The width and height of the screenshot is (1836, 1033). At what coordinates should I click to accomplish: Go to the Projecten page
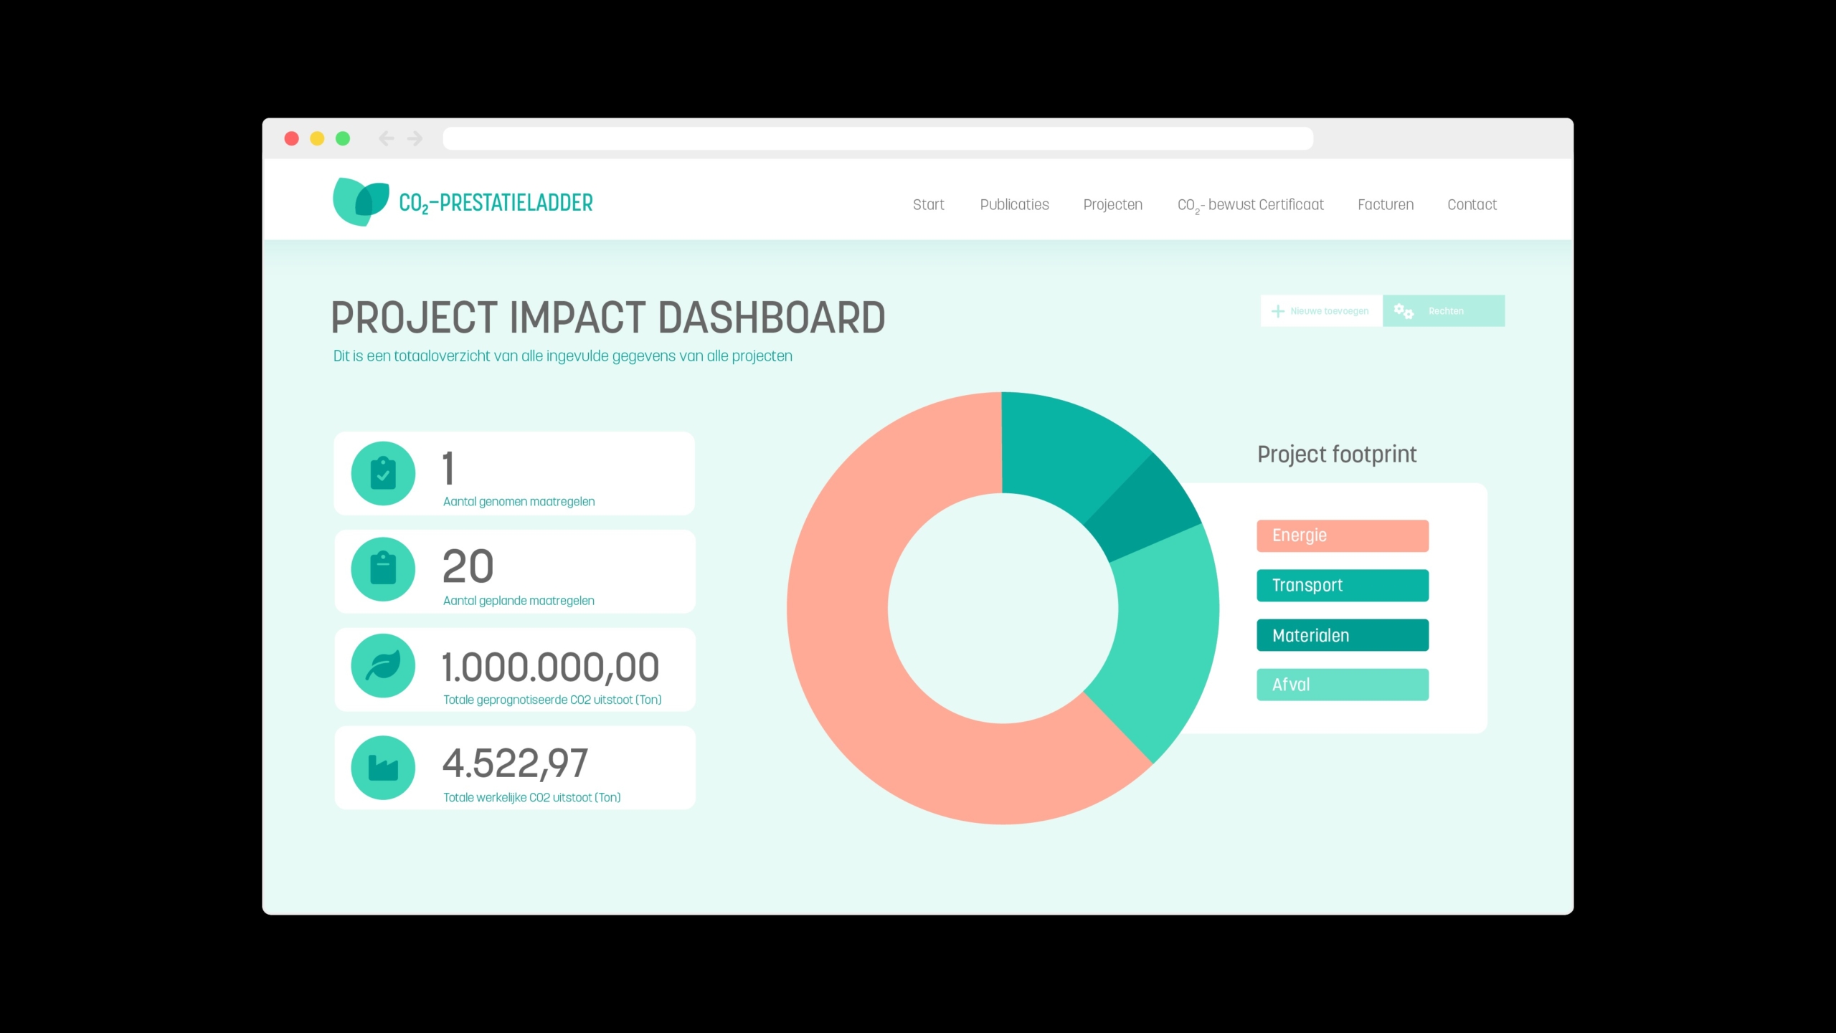[x=1112, y=205]
